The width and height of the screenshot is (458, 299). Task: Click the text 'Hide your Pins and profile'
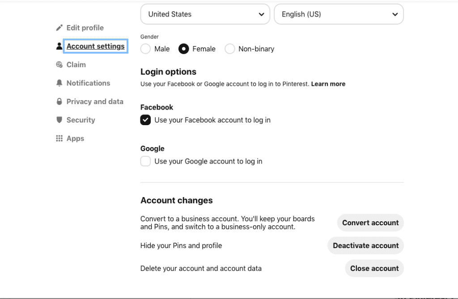pos(181,245)
